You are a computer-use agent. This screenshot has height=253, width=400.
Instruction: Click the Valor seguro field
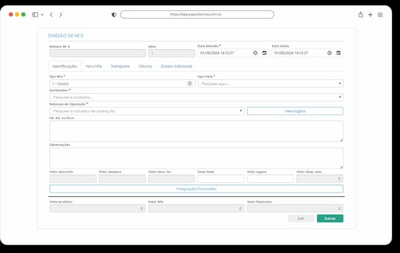(270, 179)
